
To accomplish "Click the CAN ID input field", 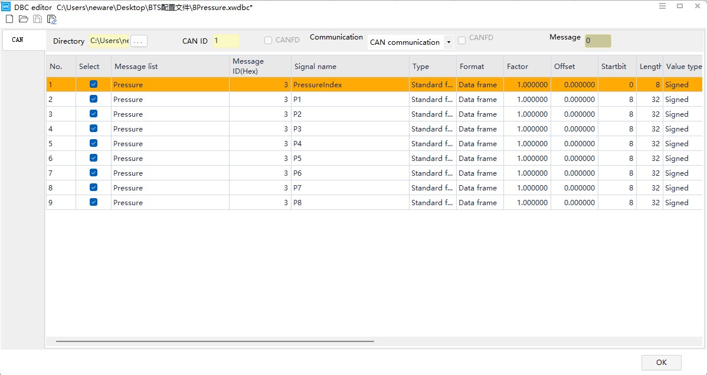I will [226, 41].
